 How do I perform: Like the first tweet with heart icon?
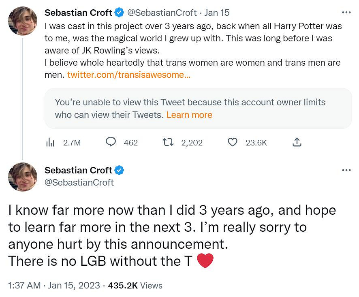tap(232, 142)
